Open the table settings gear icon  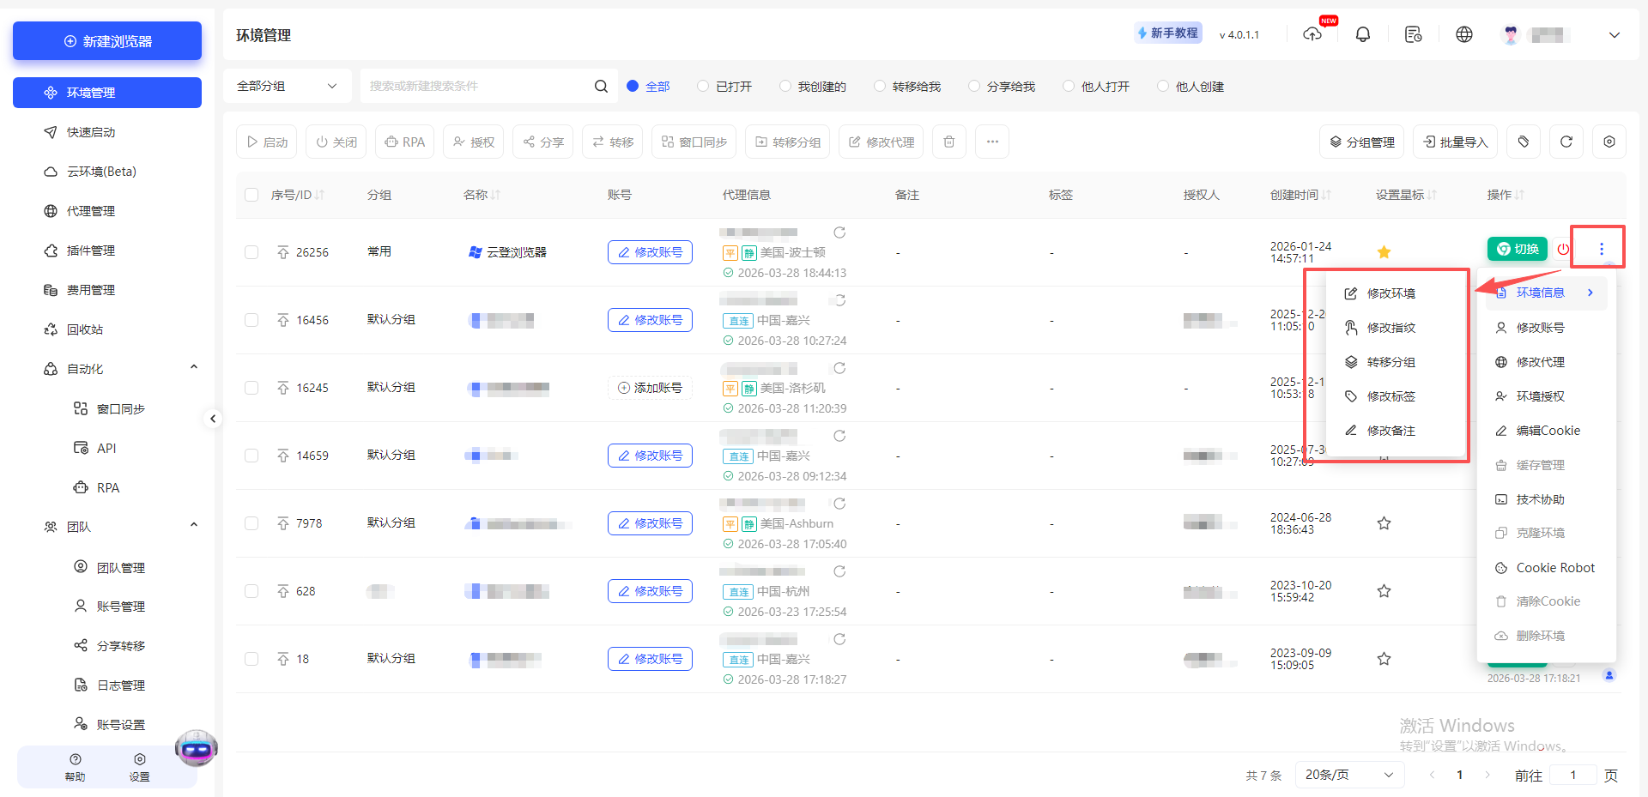(1610, 142)
